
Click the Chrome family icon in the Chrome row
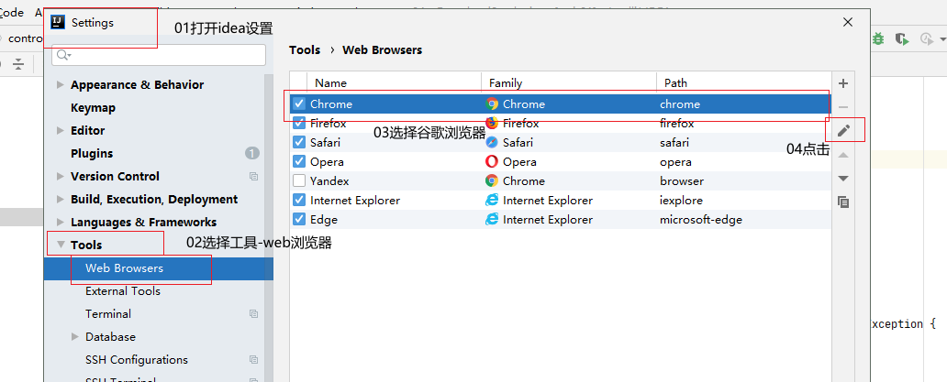pos(492,104)
